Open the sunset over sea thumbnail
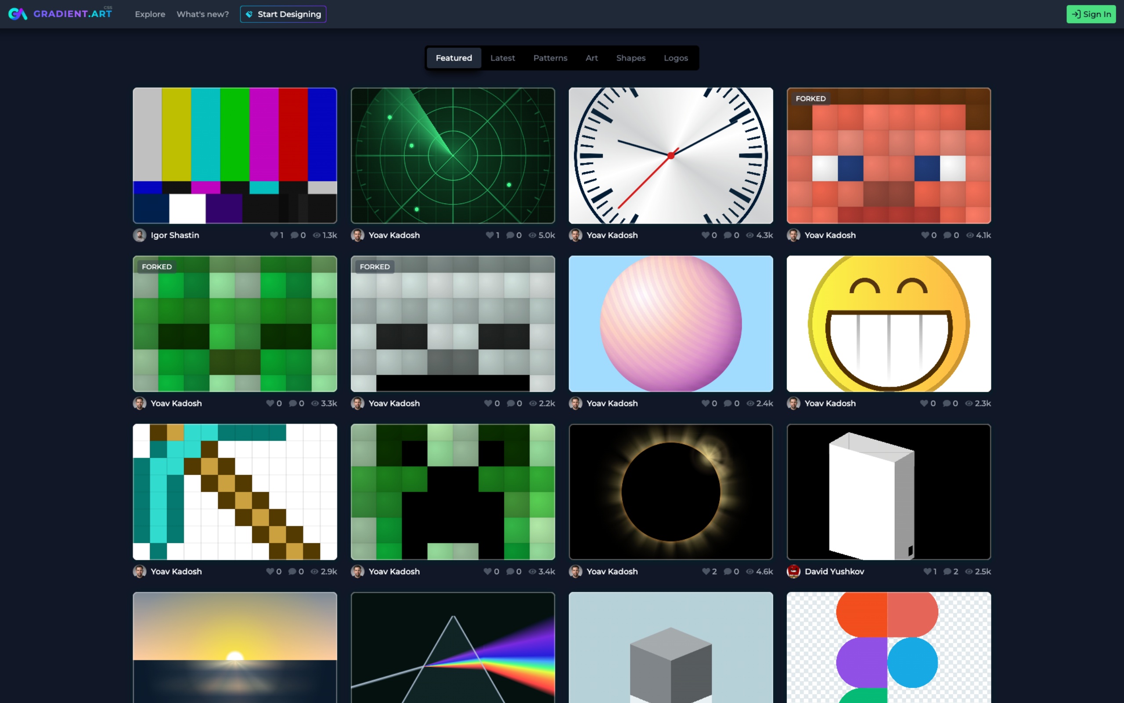1124x703 pixels. pos(234,647)
